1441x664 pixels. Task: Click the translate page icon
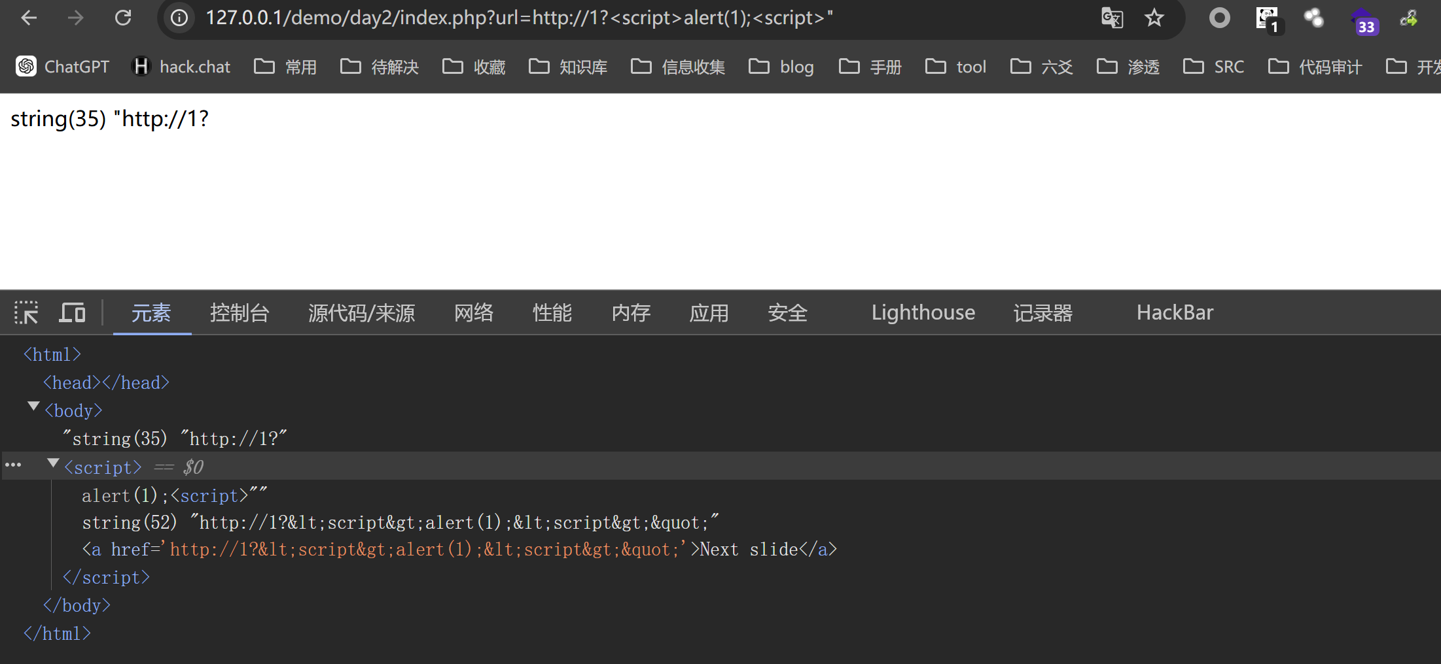(1112, 18)
